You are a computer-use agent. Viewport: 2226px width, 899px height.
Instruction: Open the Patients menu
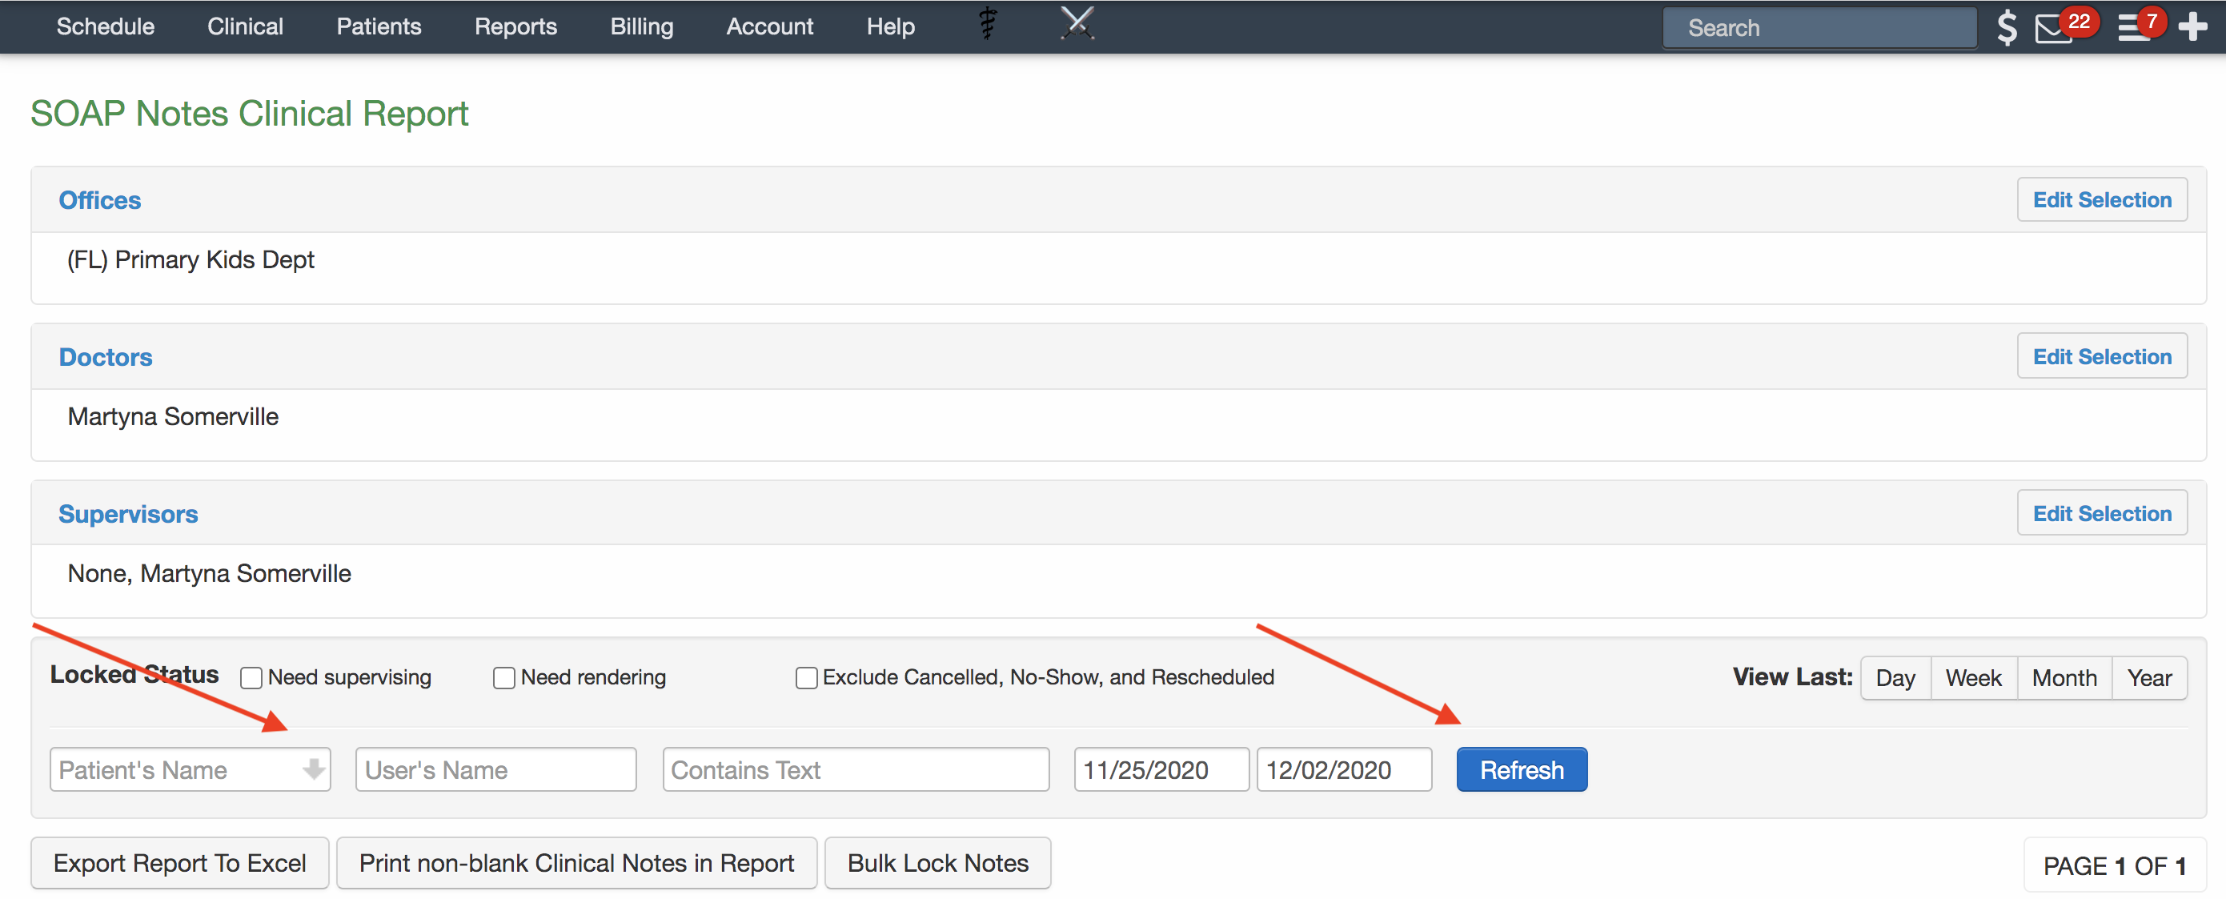[x=379, y=26]
